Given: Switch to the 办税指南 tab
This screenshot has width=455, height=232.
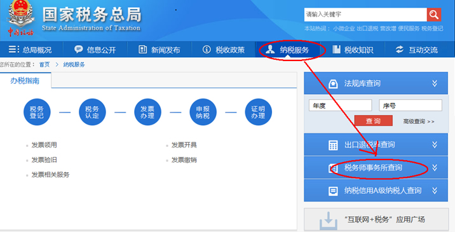Looking at the screenshot, I should [25, 81].
